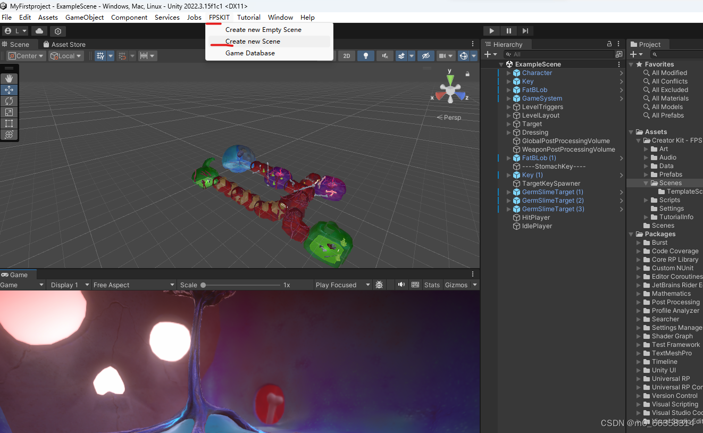This screenshot has width=703, height=433.
Task: Open Center pivot dropdown
Action: click(26, 56)
